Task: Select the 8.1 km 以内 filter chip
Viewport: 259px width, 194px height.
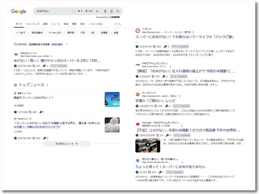Action: click(55, 33)
